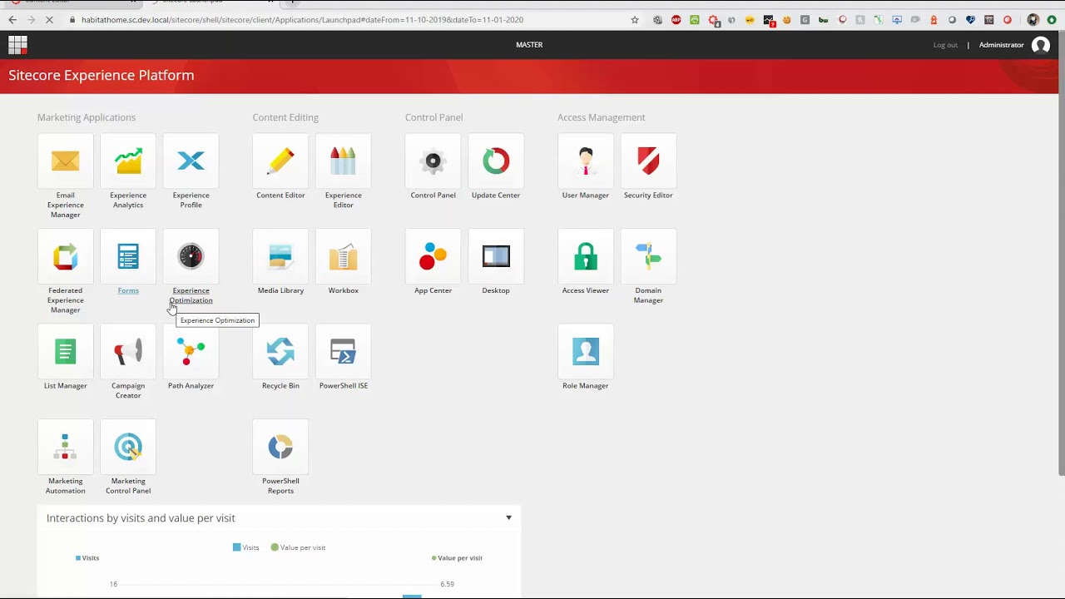Open Campaign Creator megaphone icon
Screen dimensions: 1065x599
point(128,352)
